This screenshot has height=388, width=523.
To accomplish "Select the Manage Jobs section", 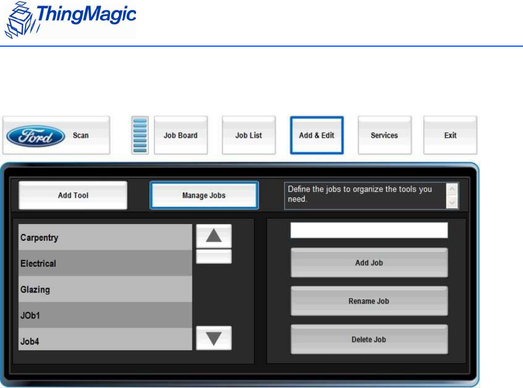I will pos(204,195).
